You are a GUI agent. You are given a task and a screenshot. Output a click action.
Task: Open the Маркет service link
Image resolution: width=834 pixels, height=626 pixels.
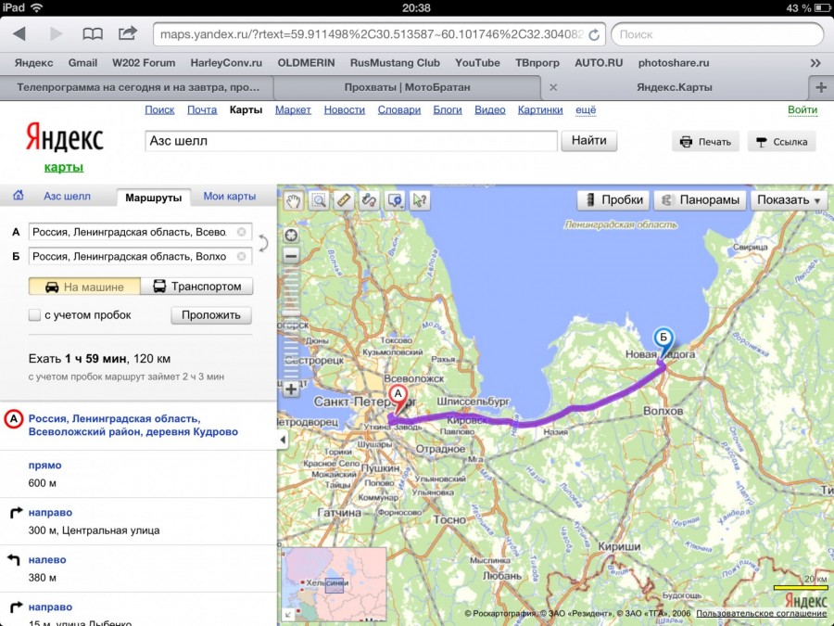pos(293,109)
